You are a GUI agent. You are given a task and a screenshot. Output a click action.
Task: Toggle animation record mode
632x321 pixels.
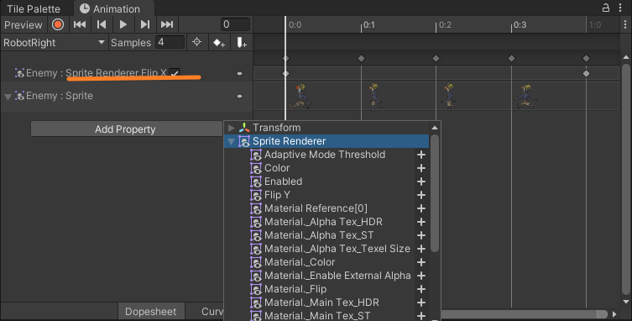pyautogui.click(x=58, y=24)
